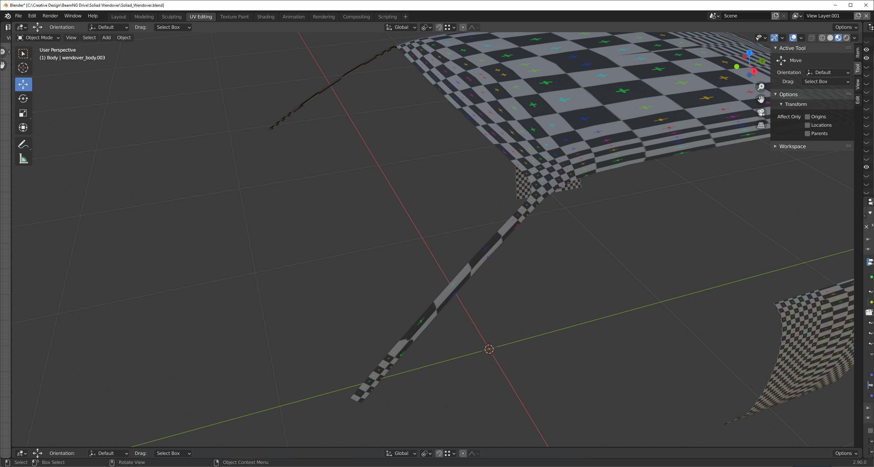This screenshot has width=874, height=467.
Task: Tick the Parents checkbox
Action: [x=808, y=134]
